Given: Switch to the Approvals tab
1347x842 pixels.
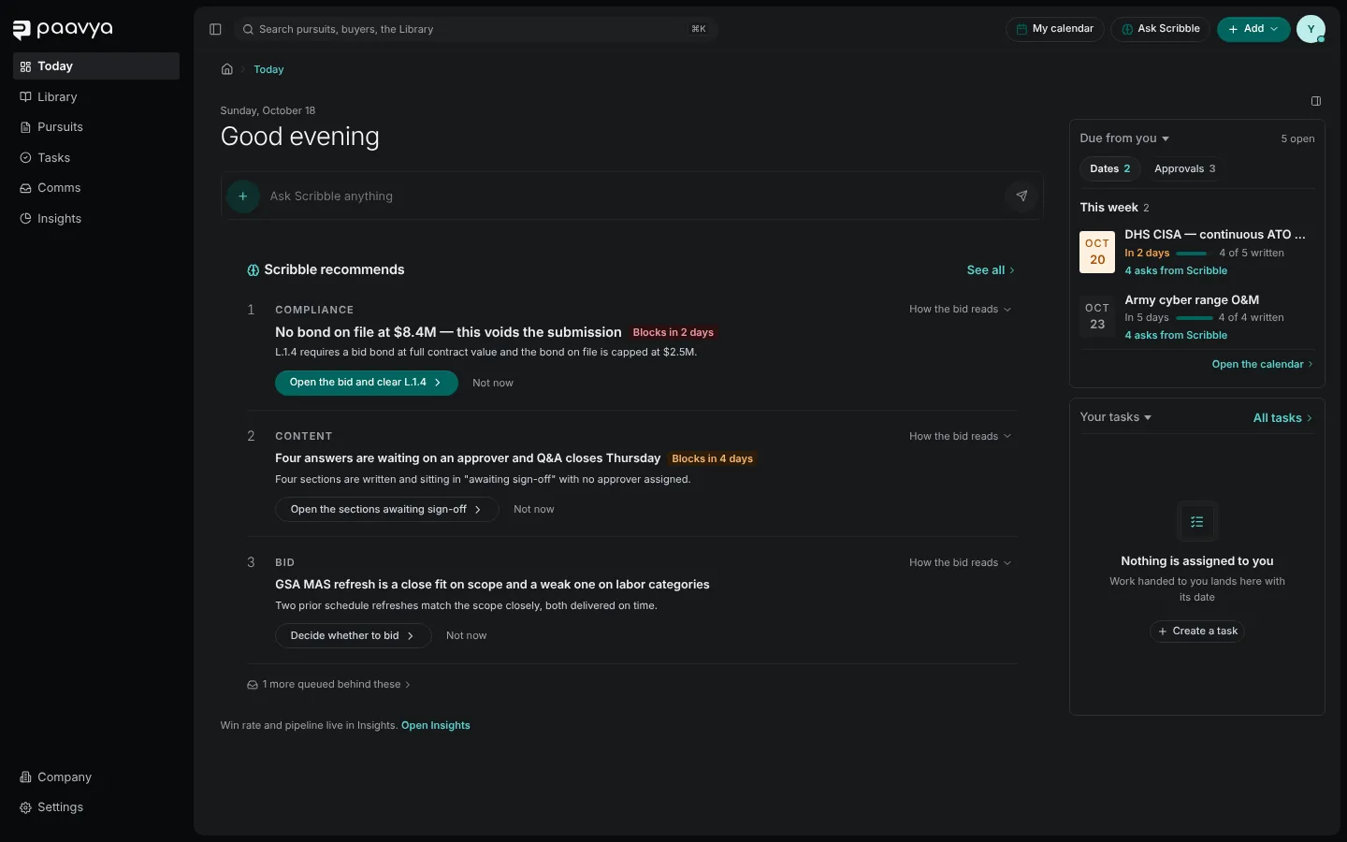Looking at the screenshot, I should pyautogui.click(x=1185, y=169).
